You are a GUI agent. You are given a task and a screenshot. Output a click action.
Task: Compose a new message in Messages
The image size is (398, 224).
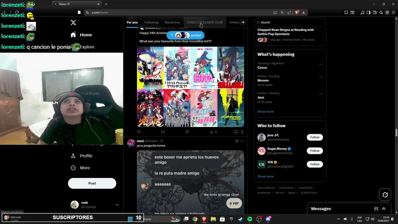click(x=376, y=209)
